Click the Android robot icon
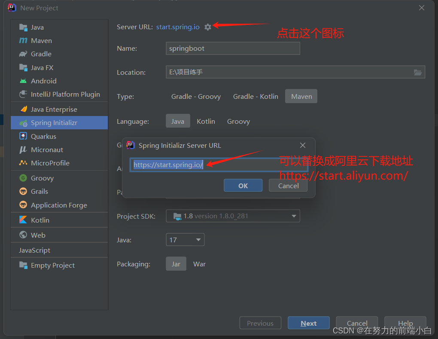The height and width of the screenshot is (339, 438). pos(23,81)
